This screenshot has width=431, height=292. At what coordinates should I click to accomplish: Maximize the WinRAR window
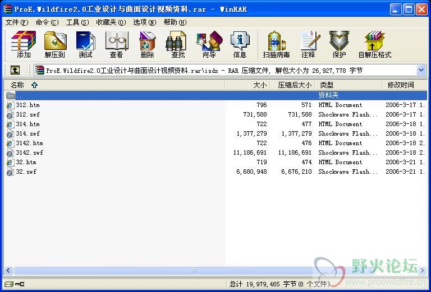409,10
